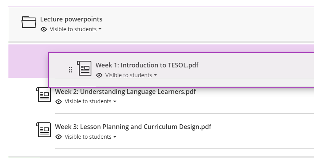The width and height of the screenshot is (314, 166).
Task: Click "Visible to students" text under Week 2
Action: (x=88, y=102)
